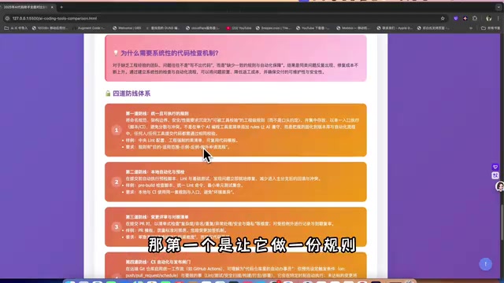The width and height of the screenshot is (504, 283).
Task: Open the cloudflare bookmark
Action: [x=203, y=28]
